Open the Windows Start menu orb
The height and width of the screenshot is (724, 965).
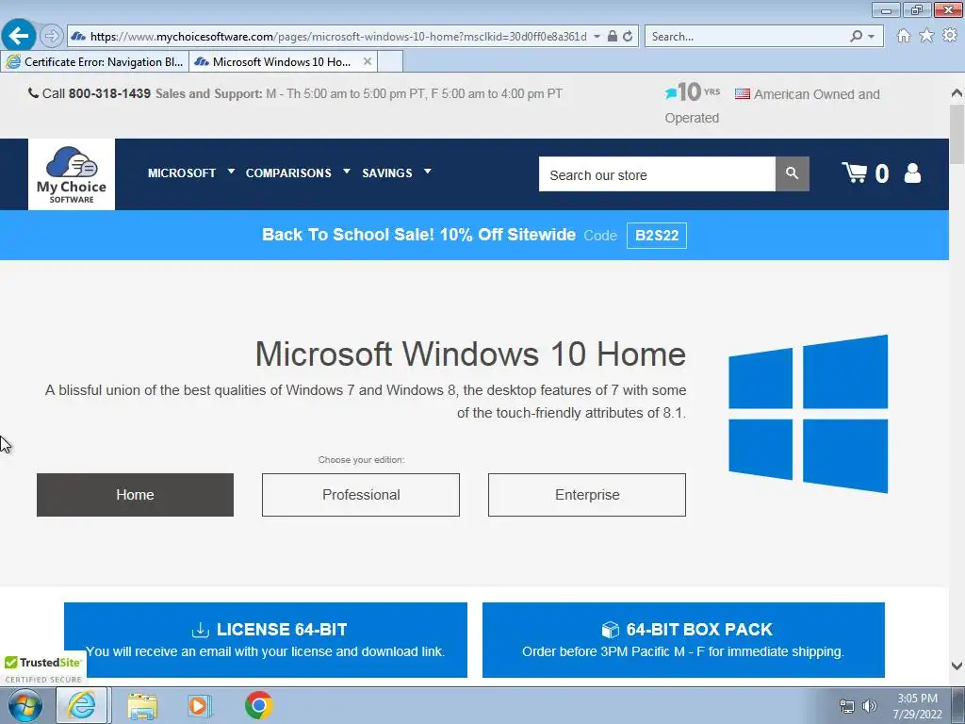[x=25, y=705]
